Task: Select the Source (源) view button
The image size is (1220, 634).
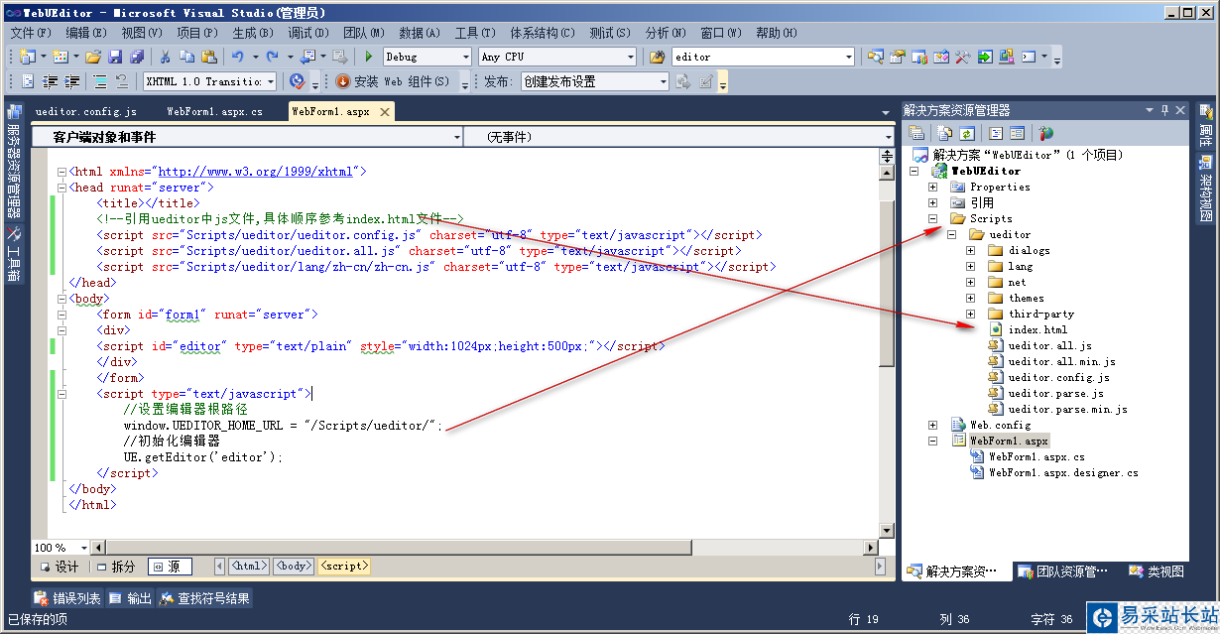Action: [170, 567]
